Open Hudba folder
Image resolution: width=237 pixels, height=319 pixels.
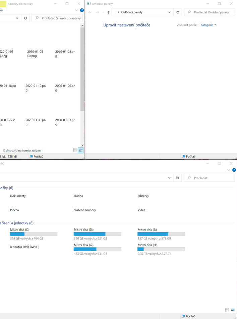pyautogui.click(x=78, y=196)
